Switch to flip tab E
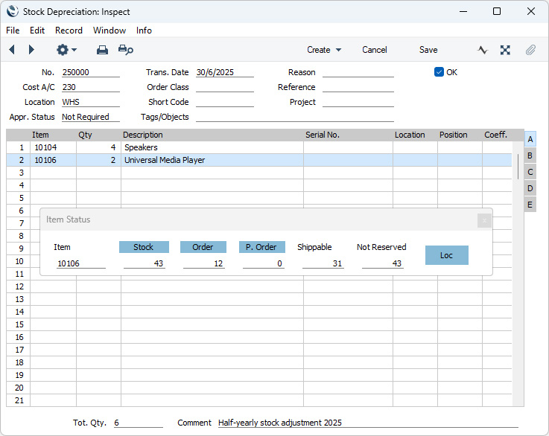Image resolution: width=549 pixels, height=436 pixels. coord(530,205)
